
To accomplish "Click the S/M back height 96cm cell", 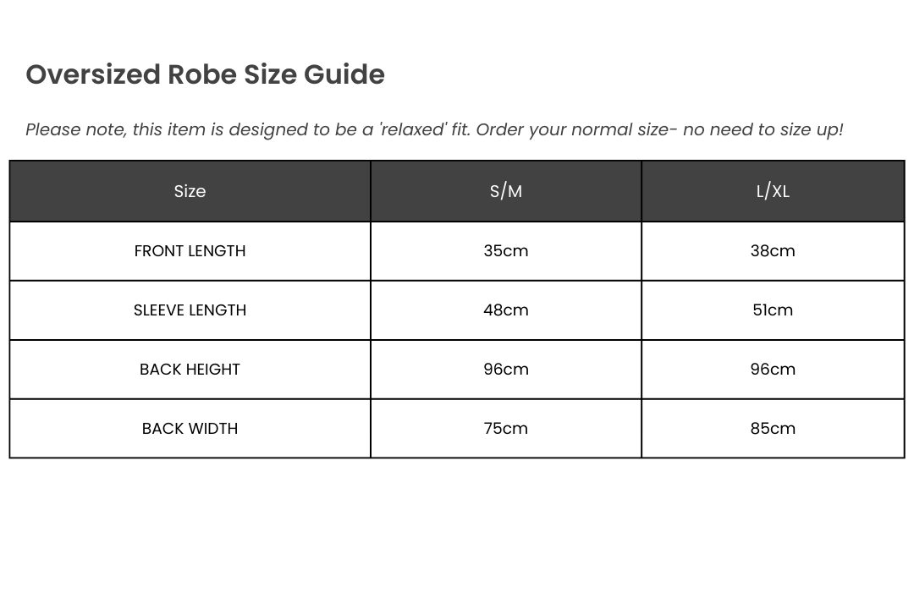I will (506, 370).
